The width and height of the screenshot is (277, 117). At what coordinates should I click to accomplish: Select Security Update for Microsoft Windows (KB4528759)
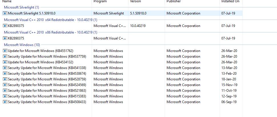pos(47,79)
